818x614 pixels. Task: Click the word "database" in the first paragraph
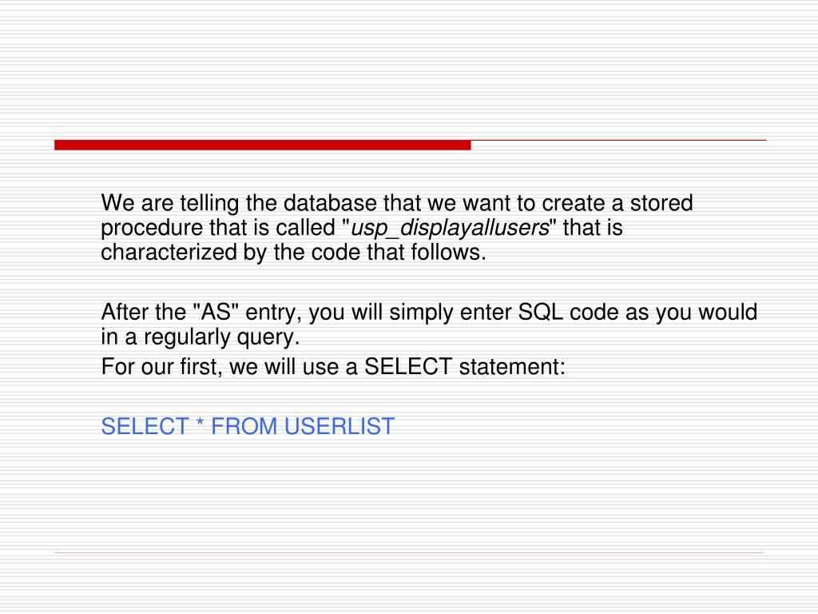point(330,203)
